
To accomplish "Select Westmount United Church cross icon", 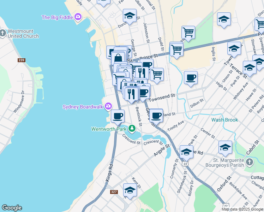I will 3,33.
